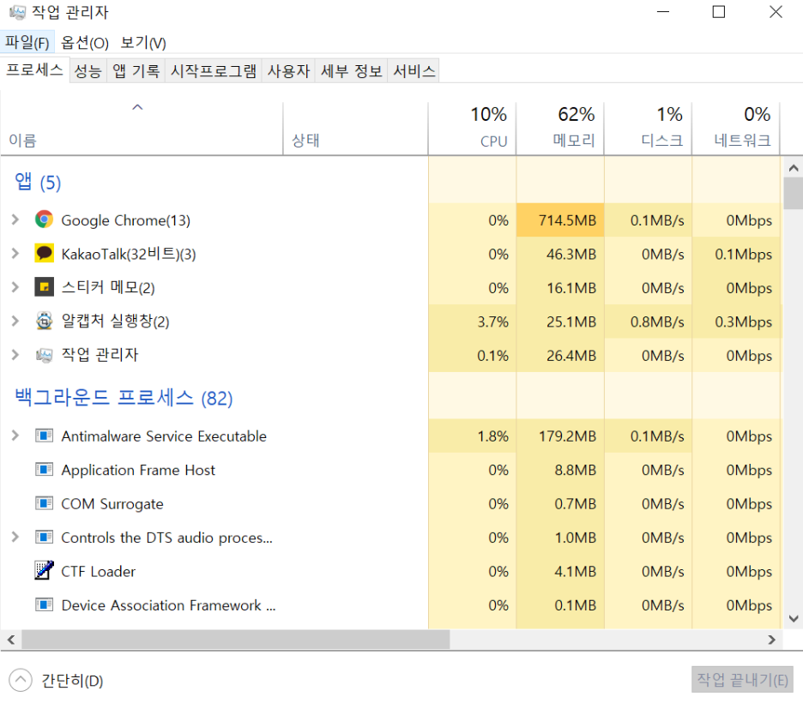This screenshot has height=703, width=803.
Task: Click the 작업 끝내기(E) button
Action: [x=742, y=680]
